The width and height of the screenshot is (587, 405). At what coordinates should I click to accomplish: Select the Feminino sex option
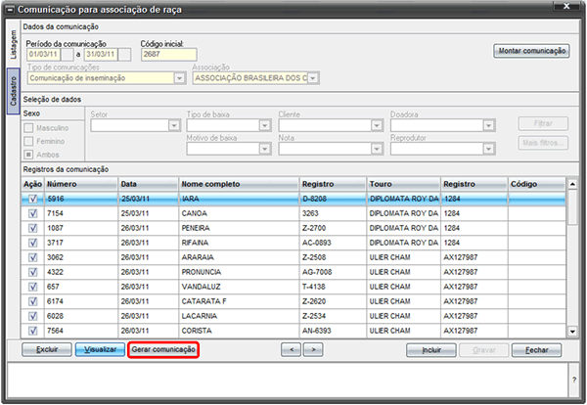(x=28, y=141)
